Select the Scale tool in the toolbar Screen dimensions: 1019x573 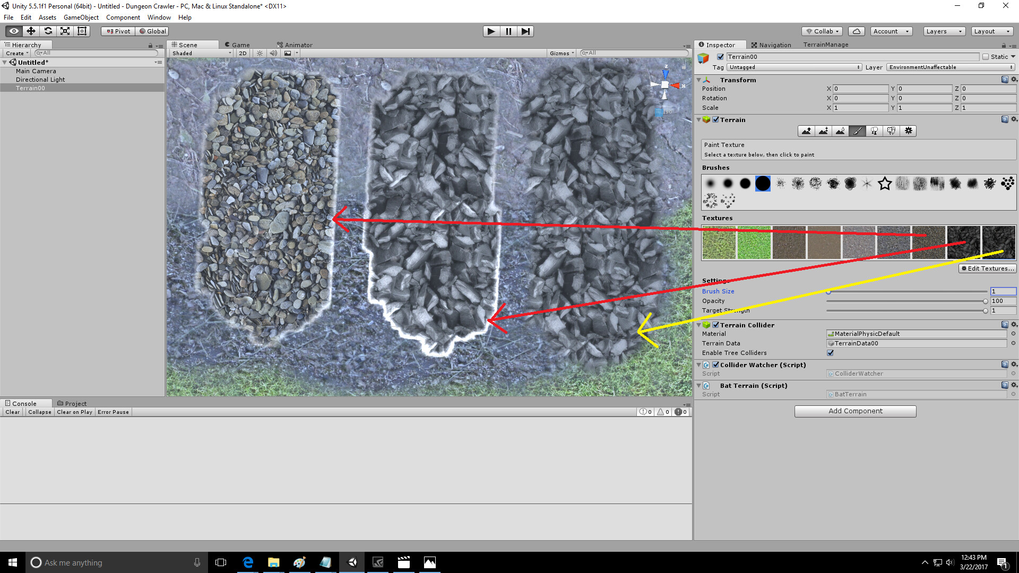pyautogui.click(x=65, y=31)
